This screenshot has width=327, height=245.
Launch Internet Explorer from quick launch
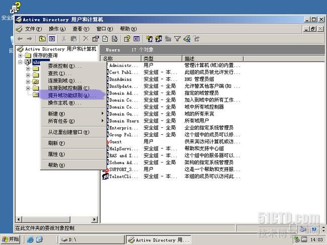(x=30, y=239)
